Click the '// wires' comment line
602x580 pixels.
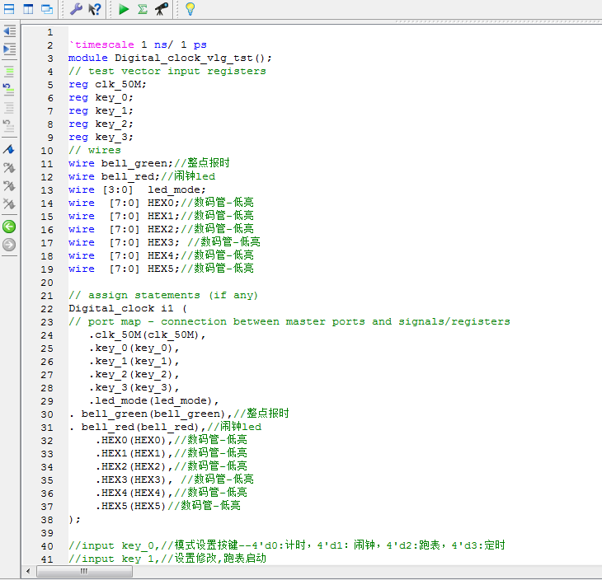click(95, 151)
